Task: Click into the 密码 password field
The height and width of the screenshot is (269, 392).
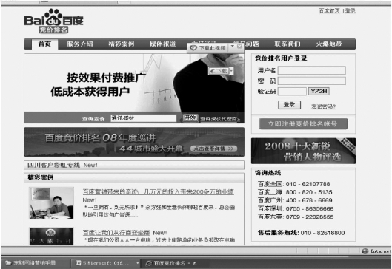Action: pyautogui.click(x=312, y=81)
